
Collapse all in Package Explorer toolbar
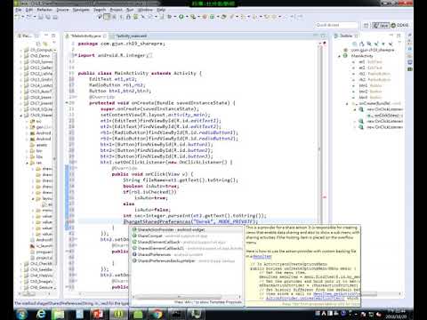[x=38, y=44]
